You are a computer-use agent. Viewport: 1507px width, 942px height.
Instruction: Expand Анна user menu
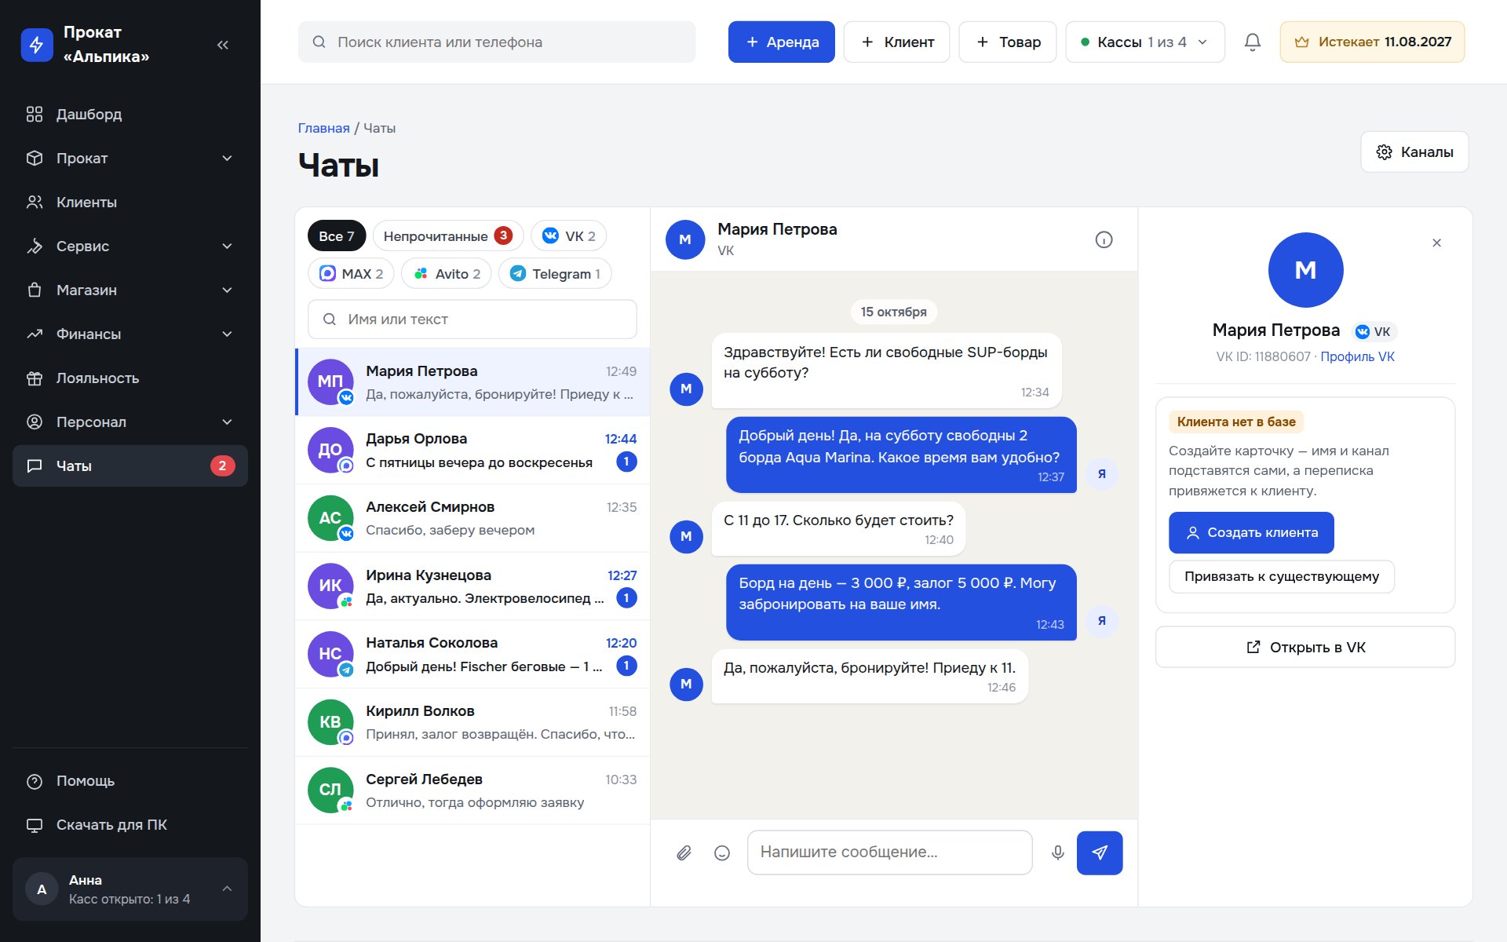click(x=130, y=889)
